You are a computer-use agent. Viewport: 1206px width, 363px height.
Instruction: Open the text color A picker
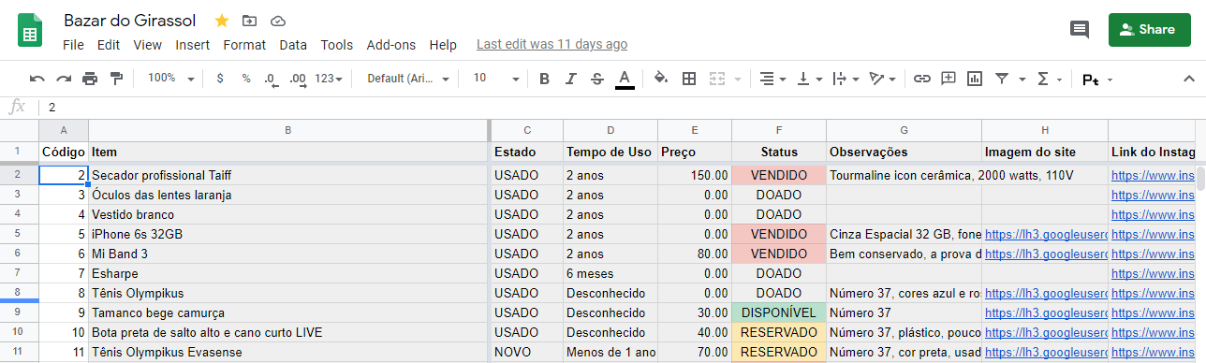625,79
